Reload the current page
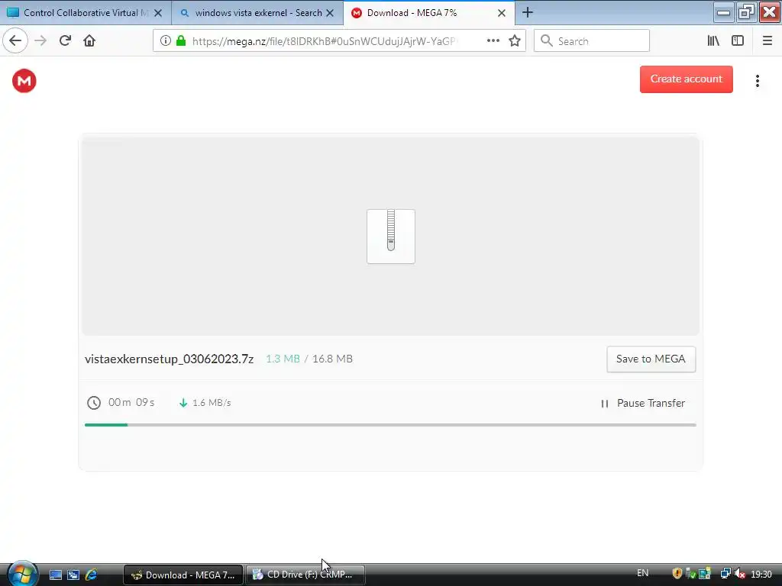Image resolution: width=782 pixels, height=586 pixels. [x=66, y=40]
